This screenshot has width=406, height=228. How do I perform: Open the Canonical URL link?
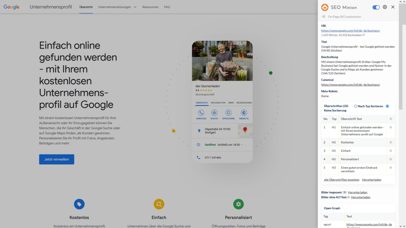click(351, 85)
